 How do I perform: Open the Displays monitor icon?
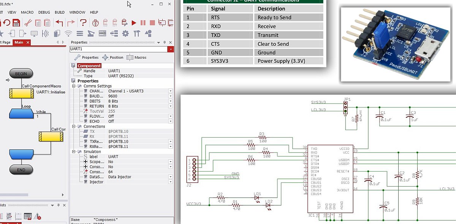click(x=34, y=34)
